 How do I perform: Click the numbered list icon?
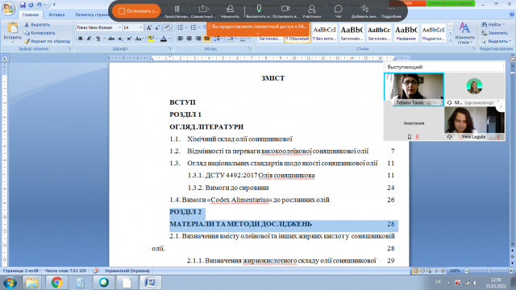pos(193,27)
